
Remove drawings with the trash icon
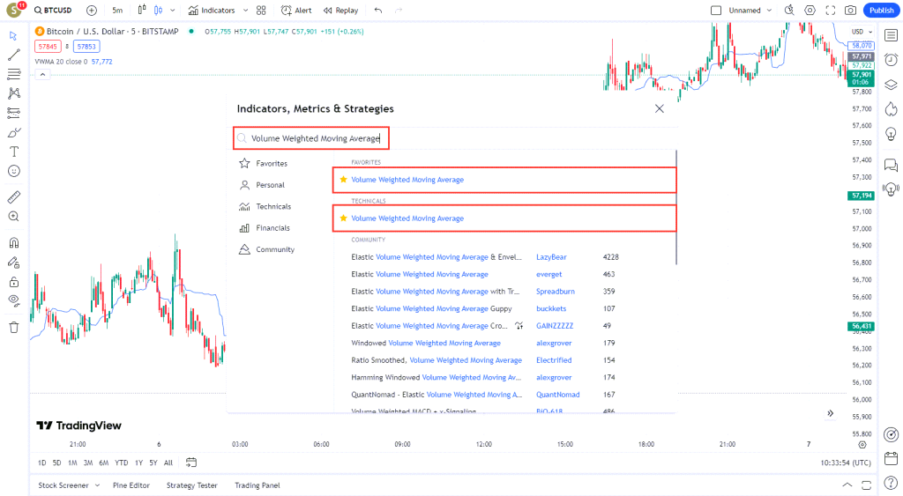point(14,328)
